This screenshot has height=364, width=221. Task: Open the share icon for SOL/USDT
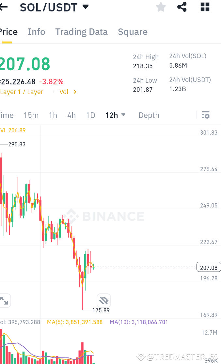pos(182,7)
